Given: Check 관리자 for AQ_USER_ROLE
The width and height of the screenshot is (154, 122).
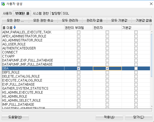Looking at the screenshot, I should coord(107,44).
